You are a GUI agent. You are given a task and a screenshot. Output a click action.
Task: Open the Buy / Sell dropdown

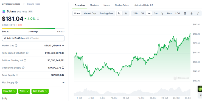(x=9, y=91)
